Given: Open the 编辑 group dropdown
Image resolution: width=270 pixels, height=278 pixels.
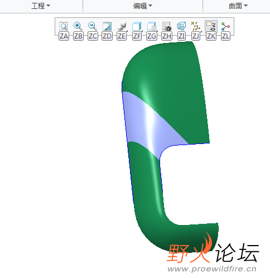Looking at the screenshot, I should point(143,6).
